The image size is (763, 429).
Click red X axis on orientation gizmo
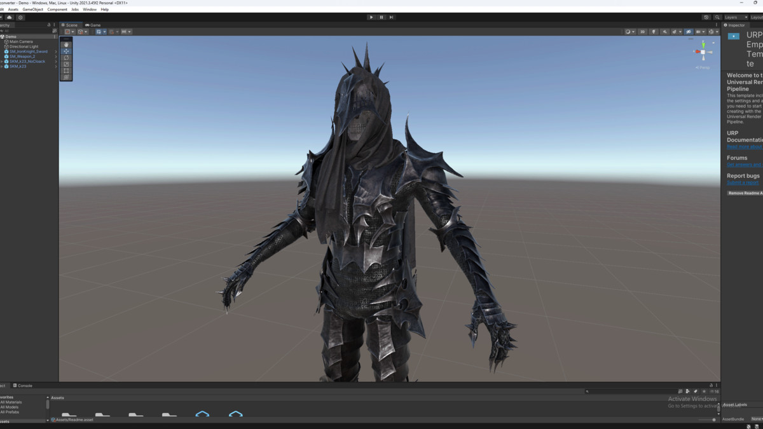click(x=698, y=51)
